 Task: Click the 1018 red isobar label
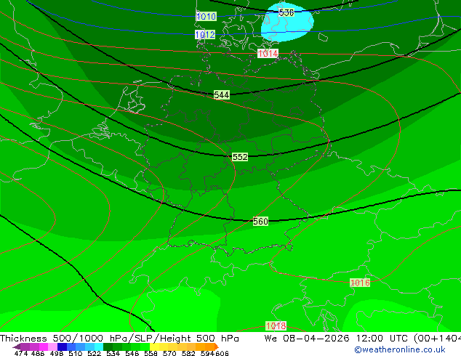click(x=276, y=325)
